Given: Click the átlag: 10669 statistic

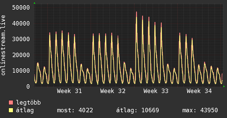Looking at the screenshot, I should coord(137,110).
